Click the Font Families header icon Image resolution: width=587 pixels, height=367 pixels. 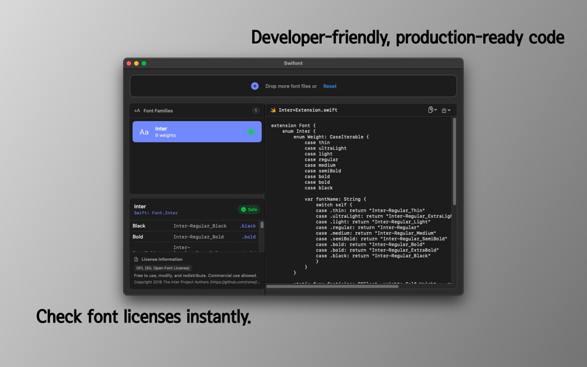(x=137, y=111)
